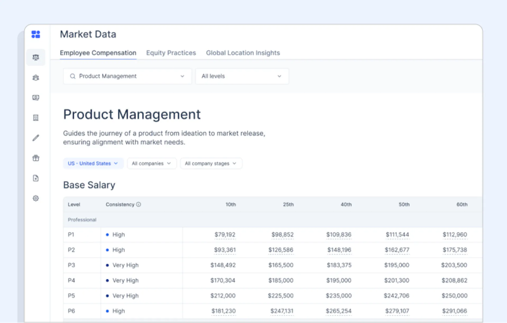Click the app logo in sidebar
Viewport: 507px width, 323px height.
click(x=36, y=34)
